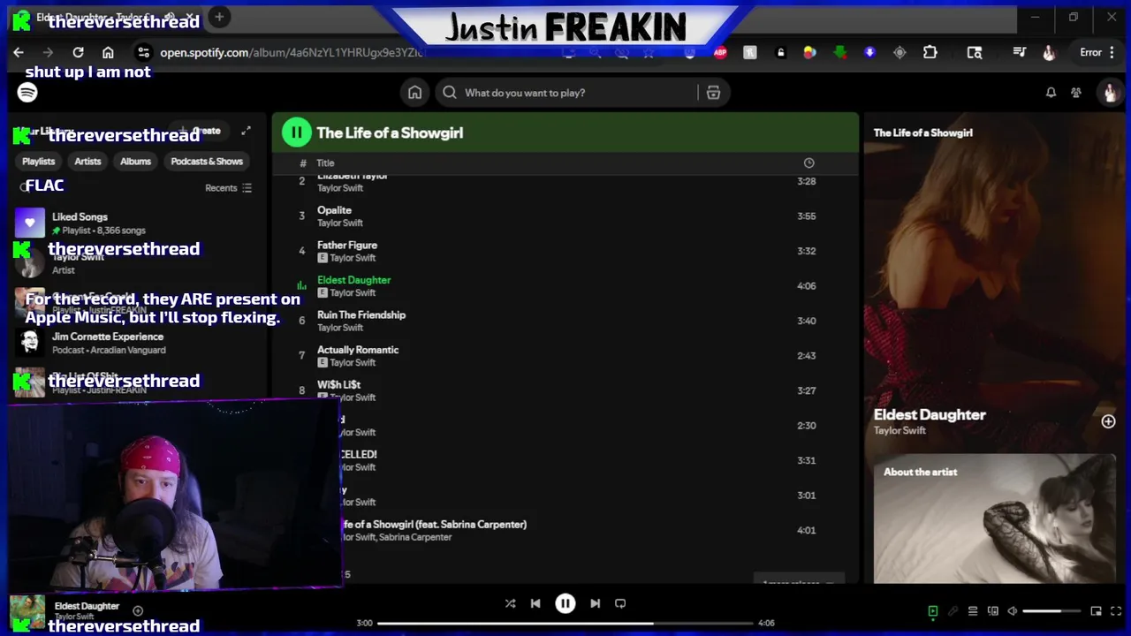Image resolution: width=1131 pixels, height=636 pixels.
Task: Open browser menu next to Error
Action: click(1112, 52)
